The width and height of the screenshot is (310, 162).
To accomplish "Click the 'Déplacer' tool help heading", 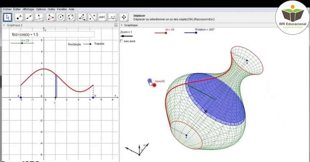I will pos(139,16).
